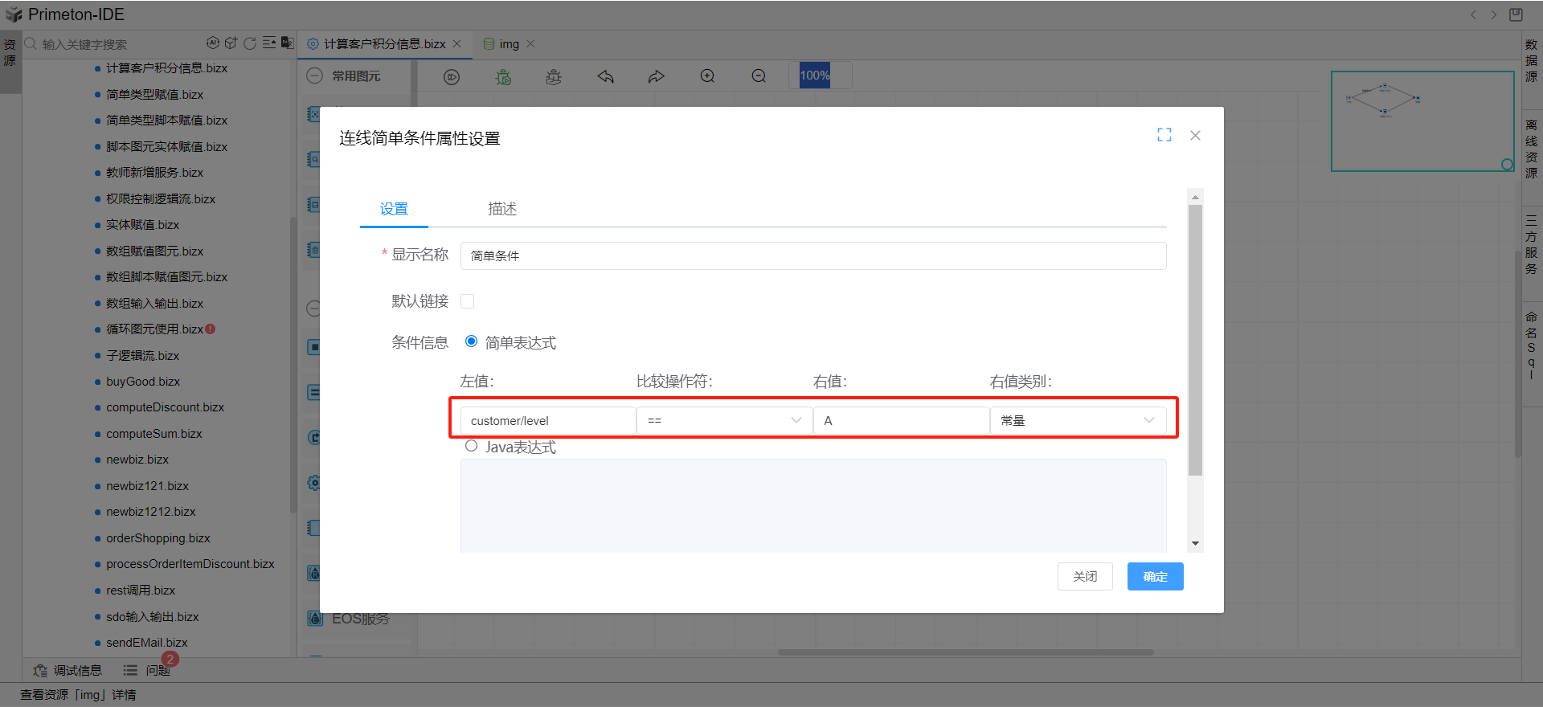Click the run flow play icon
1543x707 pixels.
[452, 76]
